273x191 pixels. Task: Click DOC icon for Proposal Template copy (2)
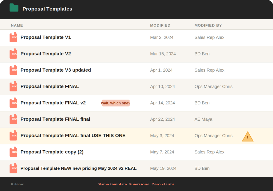point(13,152)
